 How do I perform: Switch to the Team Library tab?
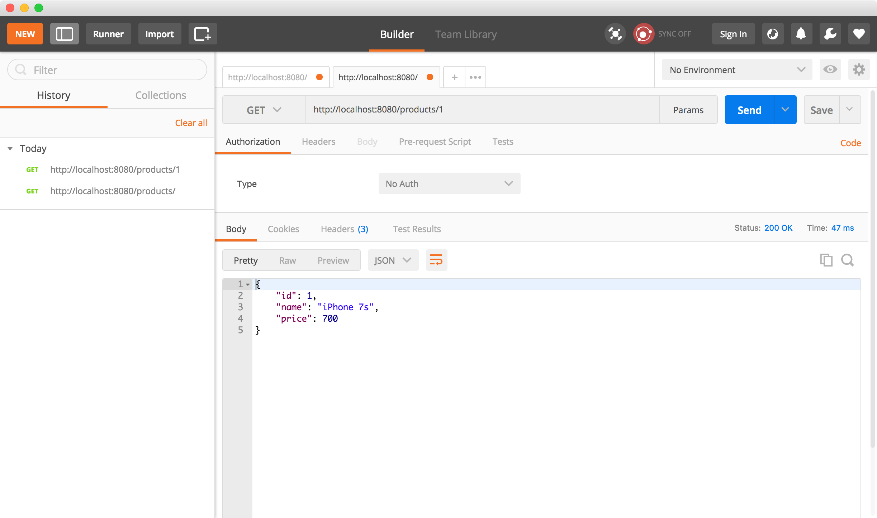466,34
